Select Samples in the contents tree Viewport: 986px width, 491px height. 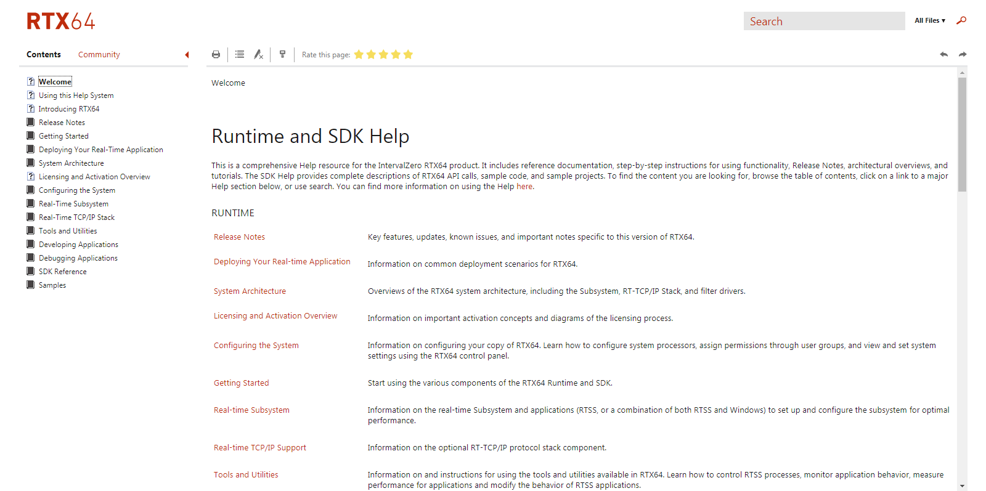click(52, 285)
